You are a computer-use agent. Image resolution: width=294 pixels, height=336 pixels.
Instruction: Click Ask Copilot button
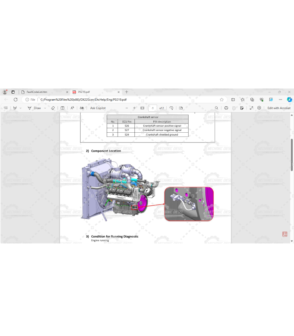pos(98,108)
